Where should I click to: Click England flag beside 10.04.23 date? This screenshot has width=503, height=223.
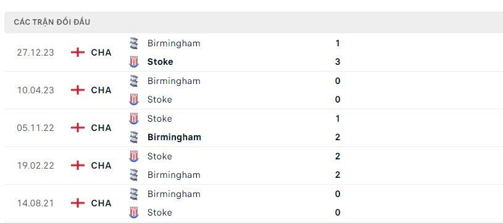78,90
